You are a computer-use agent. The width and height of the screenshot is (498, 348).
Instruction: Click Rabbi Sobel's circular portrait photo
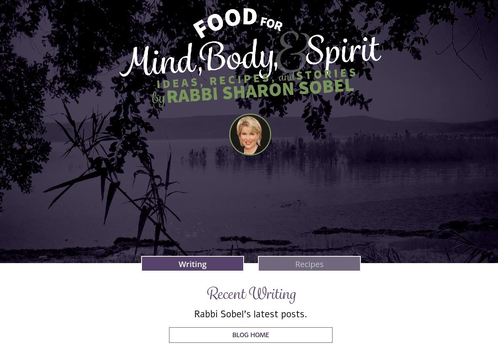click(250, 135)
